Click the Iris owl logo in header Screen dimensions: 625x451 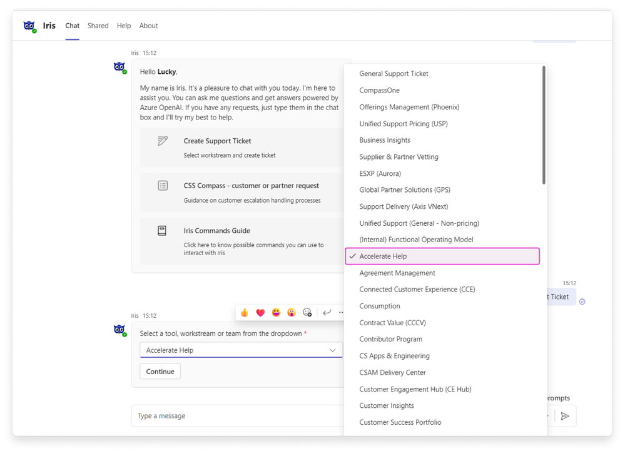pos(30,26)
